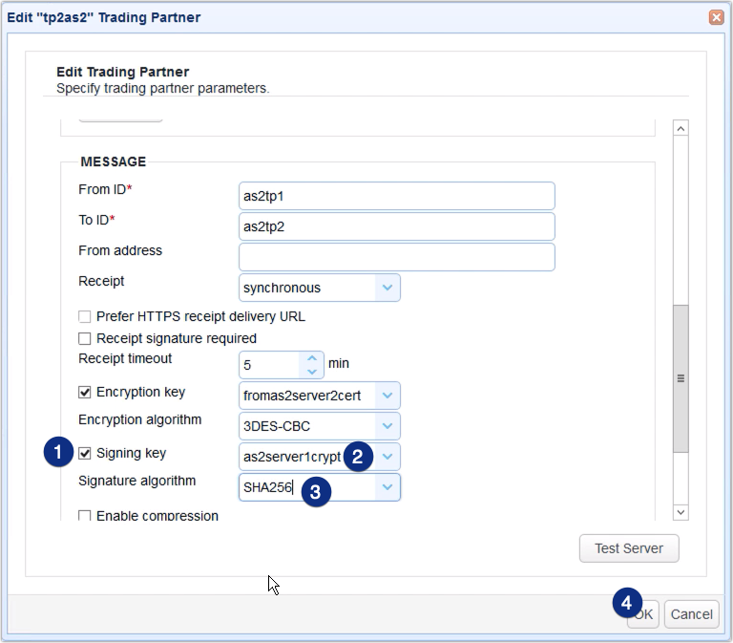Click the scroll down arrow
Screen dimensions: 733x643
(x=681, y=512)
